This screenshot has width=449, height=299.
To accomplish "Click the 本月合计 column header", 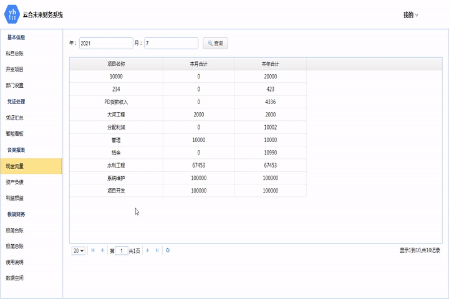I will (199, 64).
